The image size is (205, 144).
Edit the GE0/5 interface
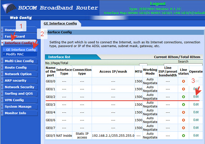point(196,136)
